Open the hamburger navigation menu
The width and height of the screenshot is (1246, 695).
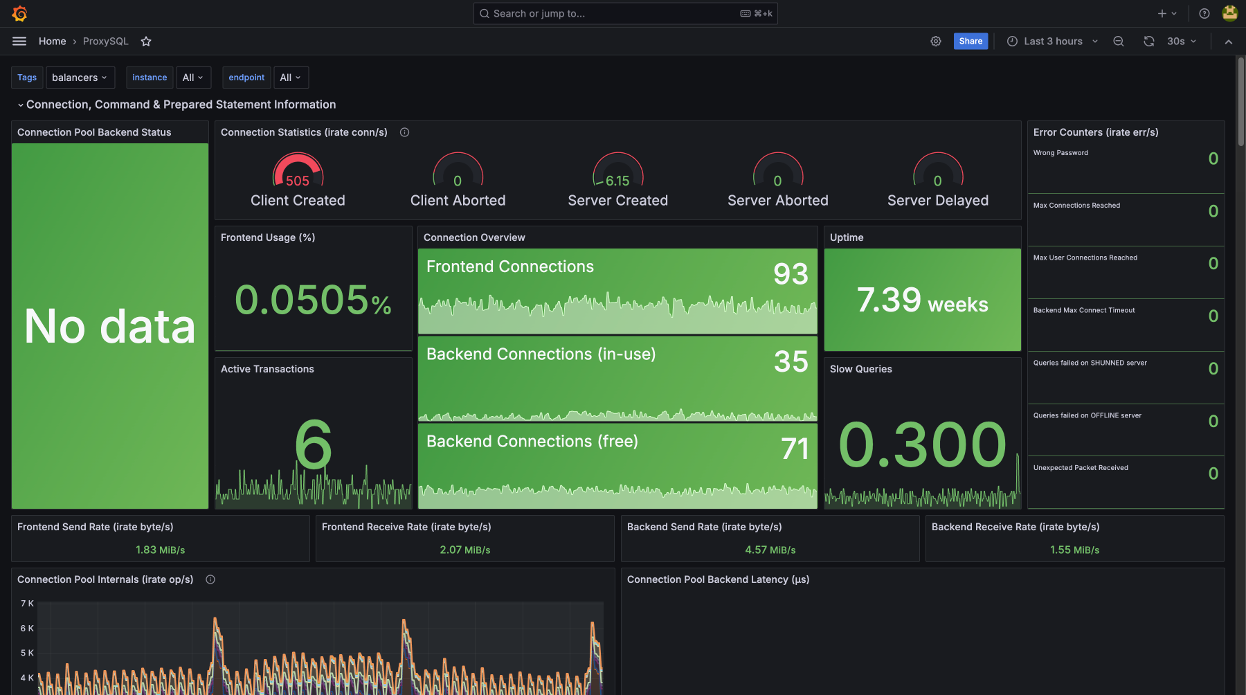19,42
